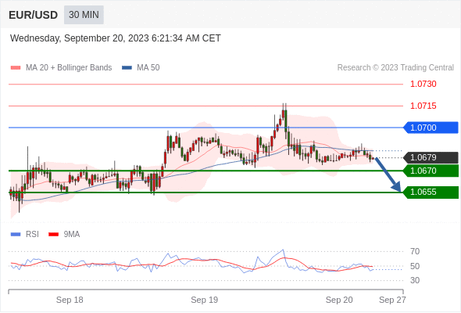Click the Sep 27 date axis label
The image size is (461, 313).
(x=392, y=300)
